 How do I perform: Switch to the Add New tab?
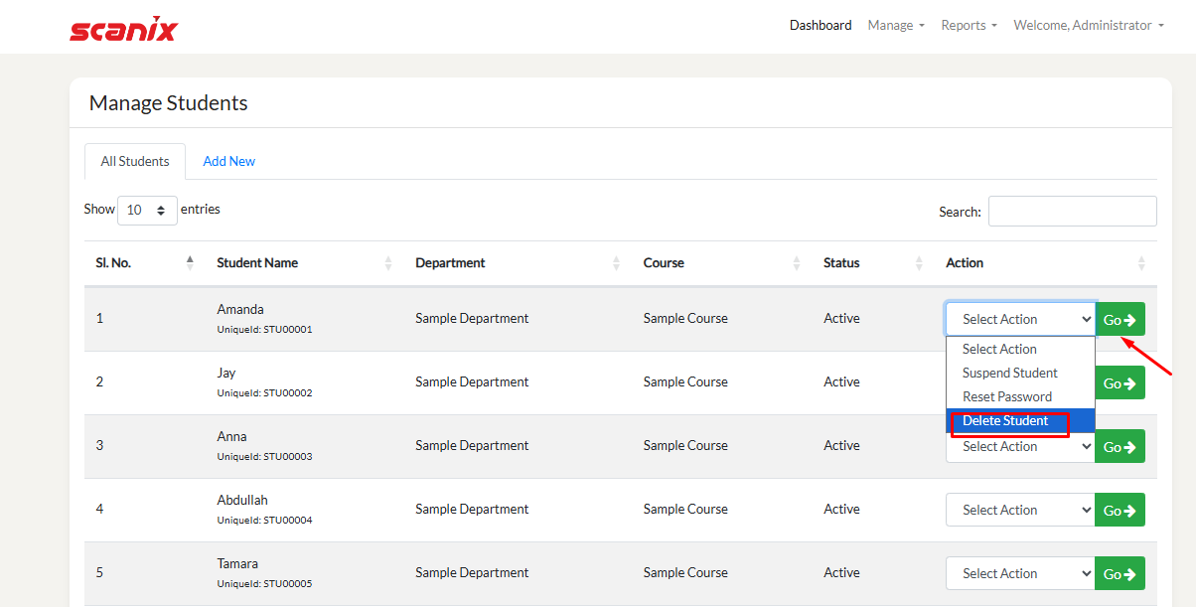[x=229, y=161]
